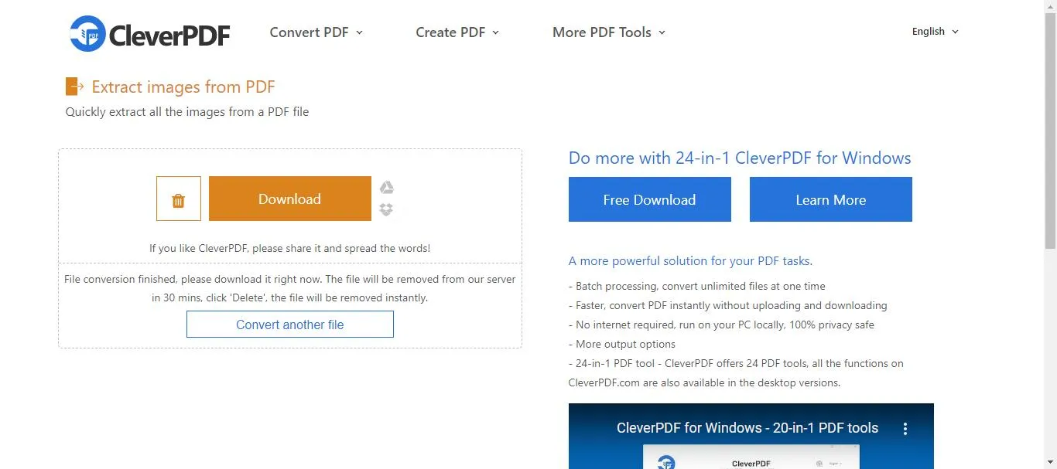Click the orange extract-images icon beside the heading

click(x=74, y=87)
